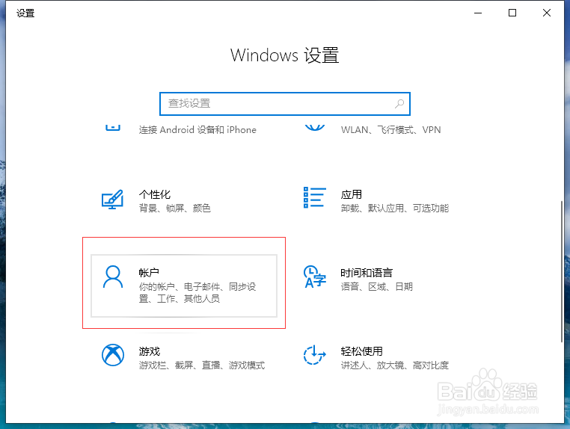Click text 背景、锁屏、颜色

[175, 208]
